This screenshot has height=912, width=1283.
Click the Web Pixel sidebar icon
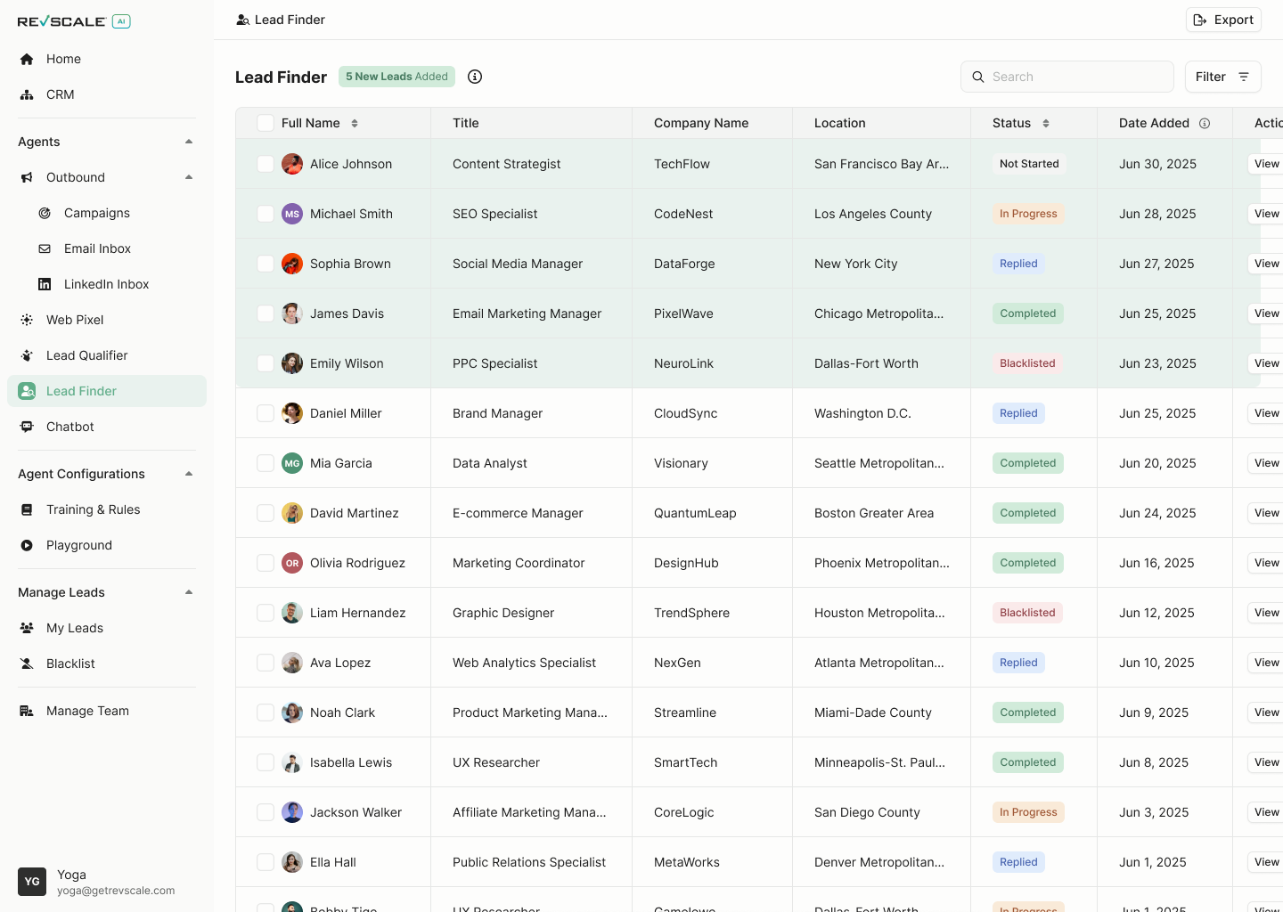point(27,320)
